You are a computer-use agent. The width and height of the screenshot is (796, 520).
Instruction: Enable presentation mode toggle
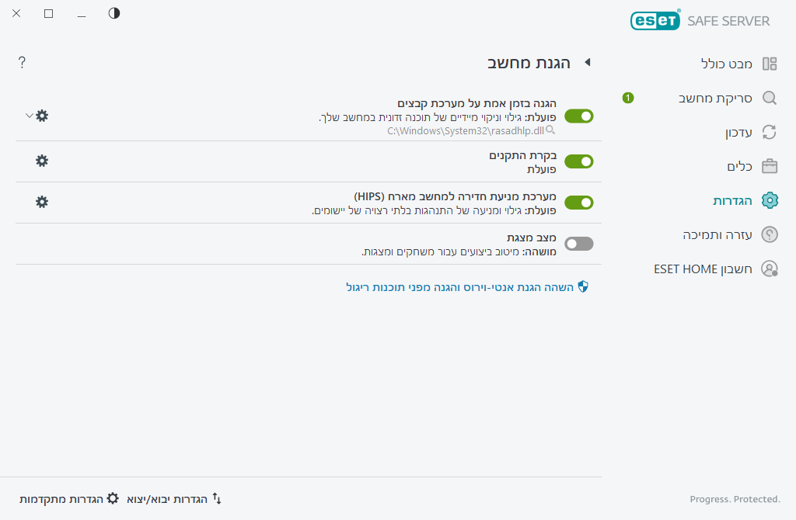[578, 244]
